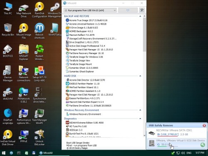Open the DiskPart script.dps icon
This screenshot has width=208, height=156.
[x=8, y=116]
